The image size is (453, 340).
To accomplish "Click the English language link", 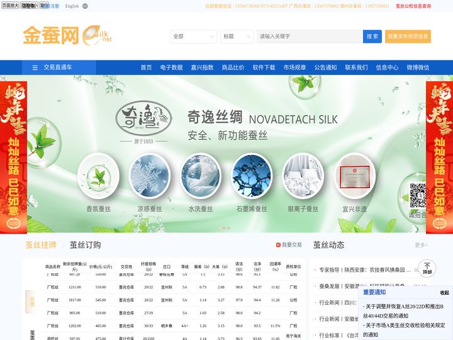I will pos(72,6).
